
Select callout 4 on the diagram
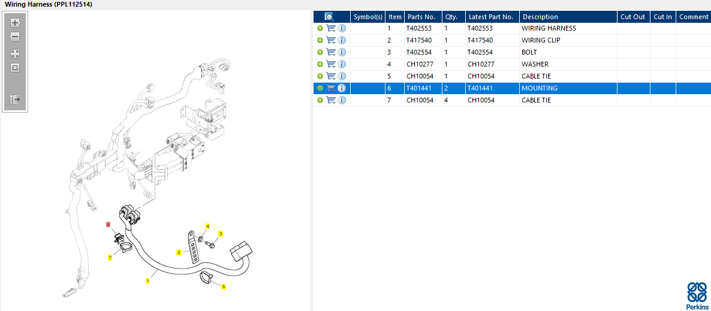[x=207, y=227]
